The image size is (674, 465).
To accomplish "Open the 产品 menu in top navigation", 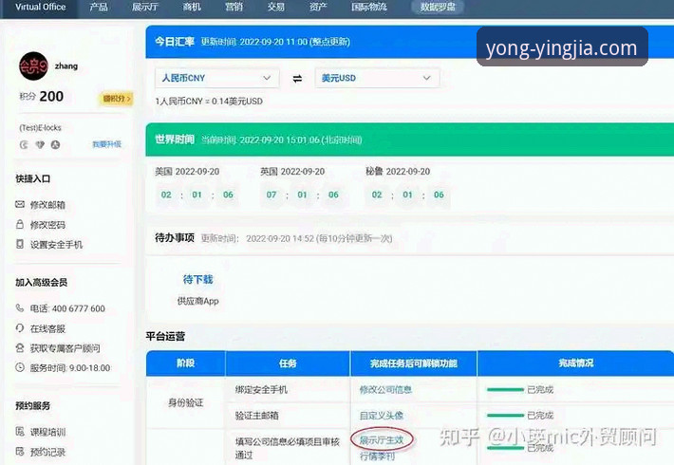I will (x=99, y=7).
